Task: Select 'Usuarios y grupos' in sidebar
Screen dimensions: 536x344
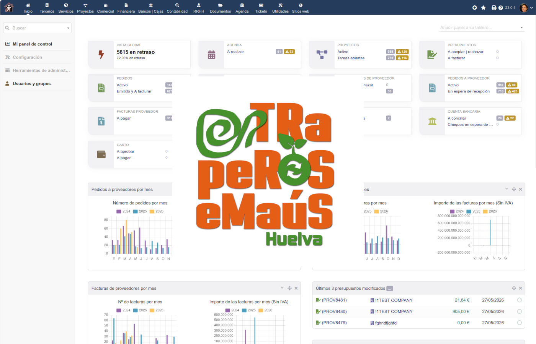Action: click(32, 84)
